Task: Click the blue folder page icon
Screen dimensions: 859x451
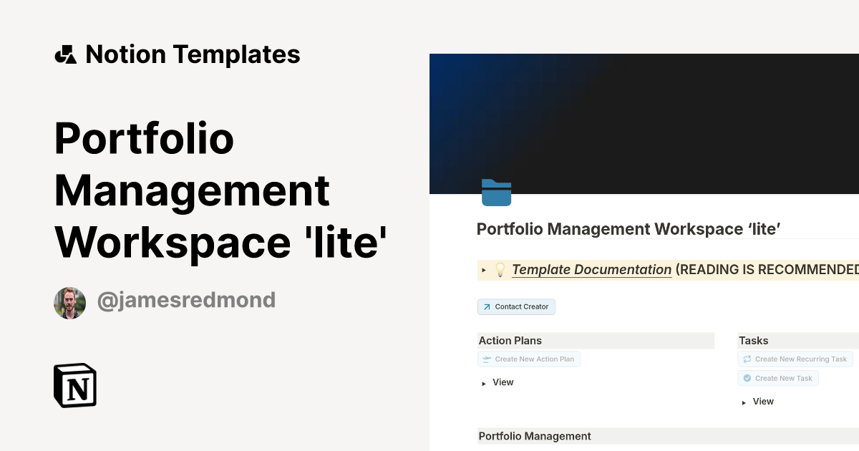Action: [x=497, y=193]
